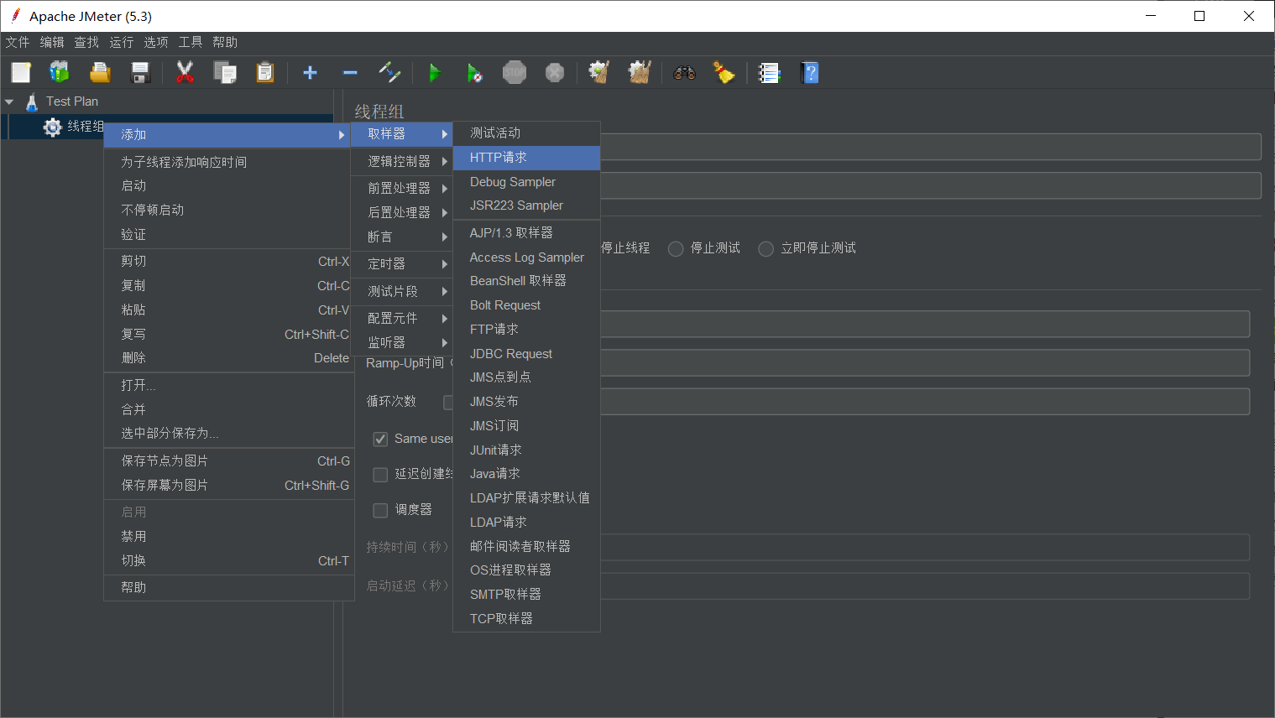The image size is (1275, 718).
Task: Click the Reset search broom icon
Action: tap(724, 73)
